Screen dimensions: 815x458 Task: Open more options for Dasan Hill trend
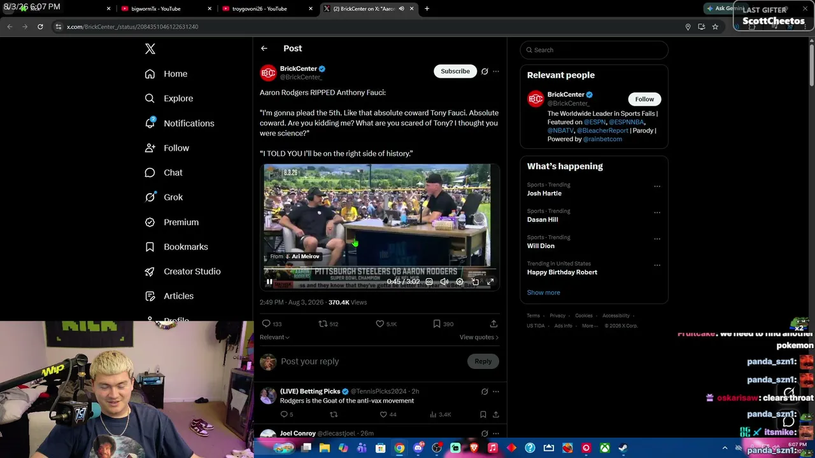point(657,212)
